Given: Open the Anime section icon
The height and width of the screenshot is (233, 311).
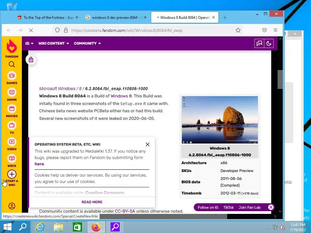Looking at the screenshot, I should pos(12,92).
